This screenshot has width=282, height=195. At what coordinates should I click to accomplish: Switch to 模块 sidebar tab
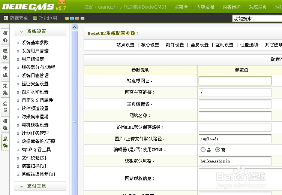pos(5,54)
